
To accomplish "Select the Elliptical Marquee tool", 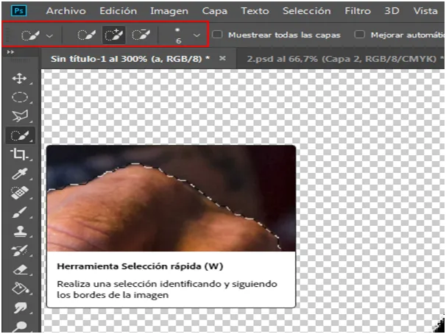I will (19, 97).
